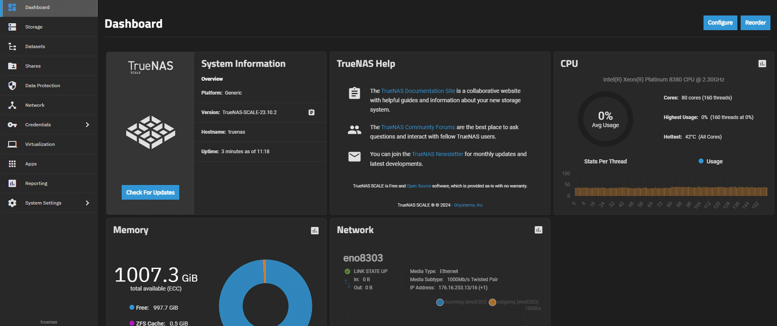The image size is (777, 326).
Task: Click the blue incoming [eno8303] legend circle
Action: click(440, 302)
